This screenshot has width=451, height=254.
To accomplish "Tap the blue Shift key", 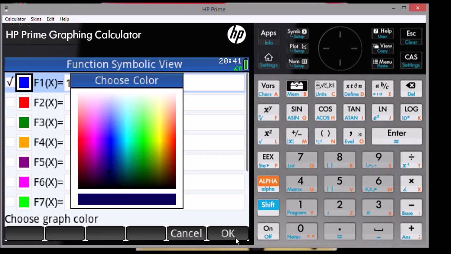I will coord(268,207).
